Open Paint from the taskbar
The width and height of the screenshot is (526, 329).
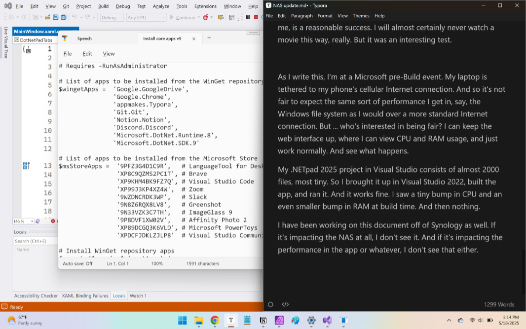coord(295,320)
